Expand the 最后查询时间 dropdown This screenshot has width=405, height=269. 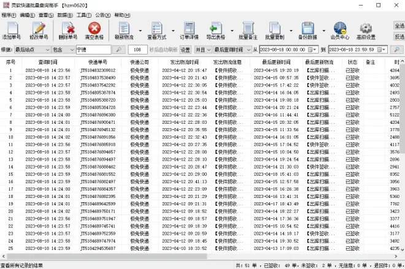point(247,50)
